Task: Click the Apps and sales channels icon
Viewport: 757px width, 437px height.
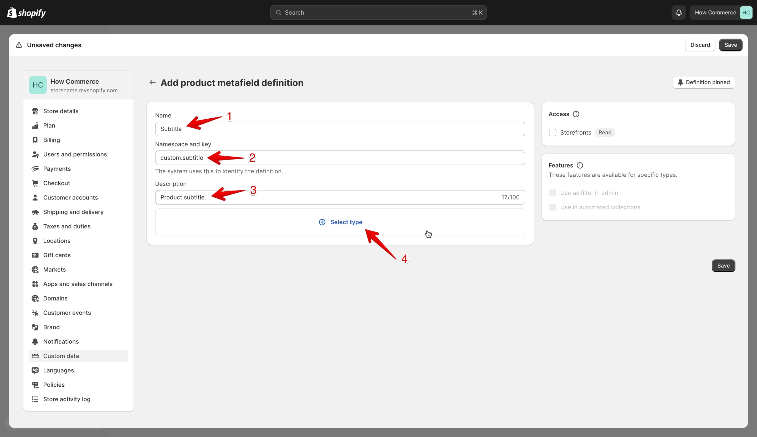Action: pos(35,284)
